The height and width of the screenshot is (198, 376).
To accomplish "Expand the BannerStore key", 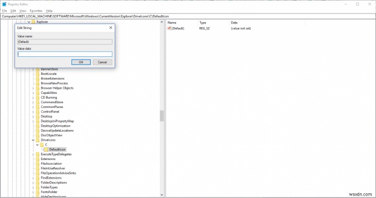I will [x=33, y=69].
